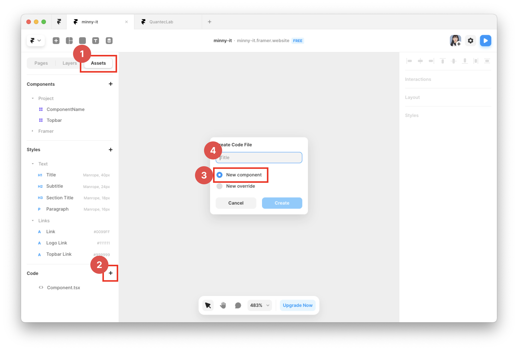The image size is (518, 350).
Task: Select the Text tool icon
Action: pyautogui.click(x=96, y=41)
